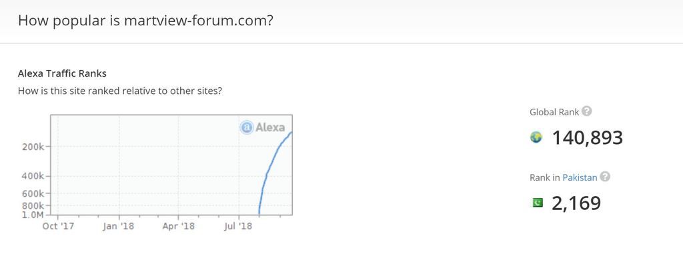Viewport: 683px width, 260px height.
Task: Click the Alexa logo watermark in chart
Action: pyautogui.click(x=262, y=127)
